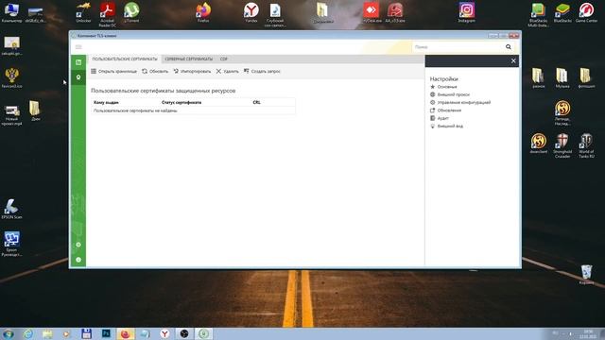Open OBS Studio from the taskbar
The height and width of the screenshot is (340, 605).
point(184,333)
